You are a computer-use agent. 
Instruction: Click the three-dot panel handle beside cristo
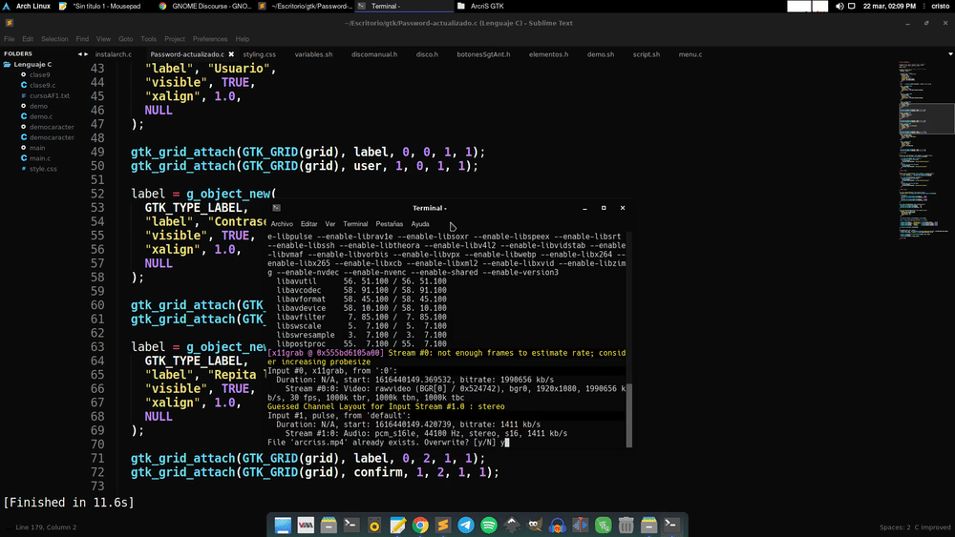point(923,6)
